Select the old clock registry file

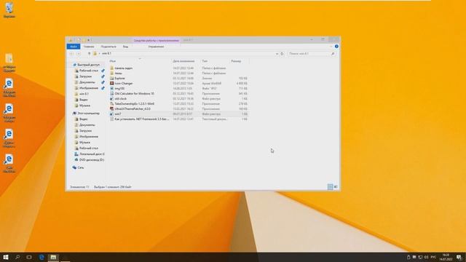(120, 99)
